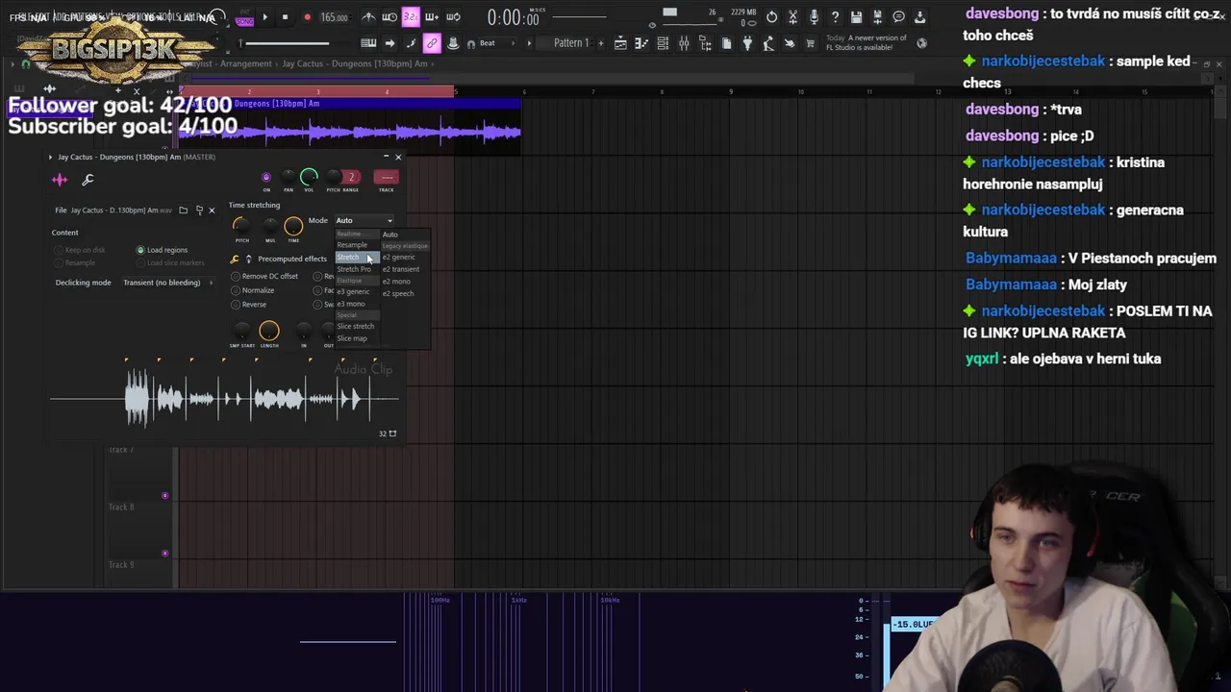The image size is (1231, 692).
Task: Open the mixer TRACK selector
Action: pos(386,177)
